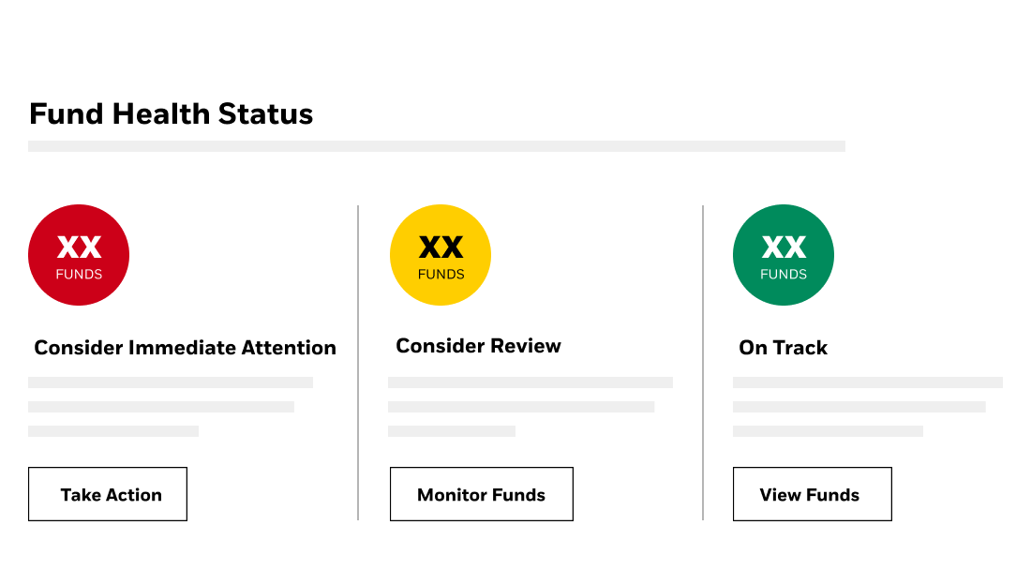Click first placeholder line under Consider Review

click(530, 382)
